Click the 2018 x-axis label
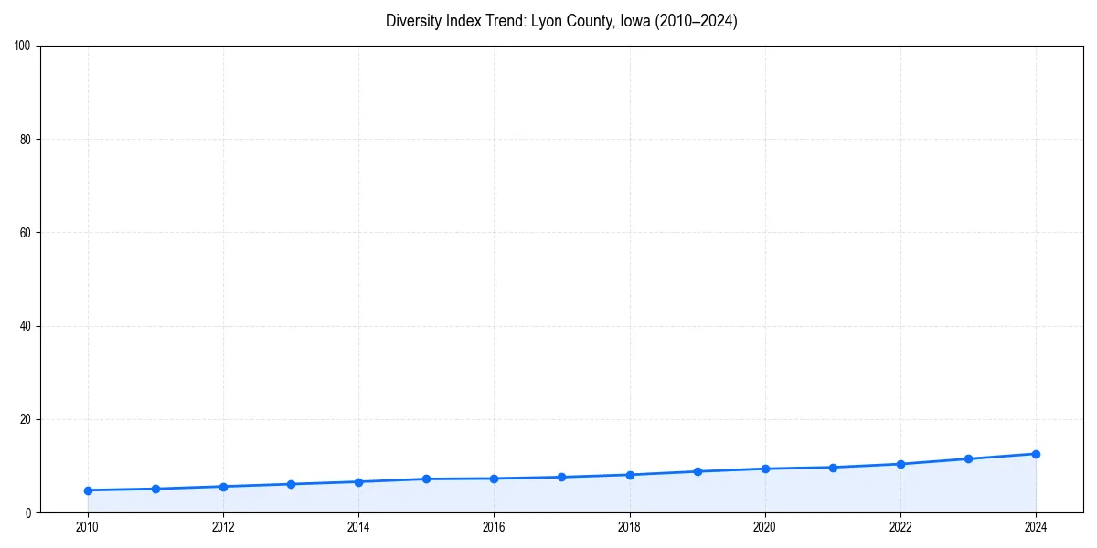Image resolution: width=1097 pixels, height=548 pixels. click(629, 527)
